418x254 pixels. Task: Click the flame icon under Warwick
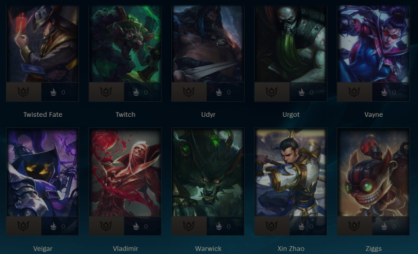[219, 226]
